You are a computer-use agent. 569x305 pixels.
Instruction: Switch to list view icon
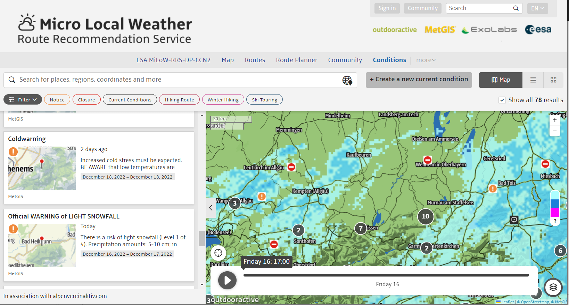[533, 80]
